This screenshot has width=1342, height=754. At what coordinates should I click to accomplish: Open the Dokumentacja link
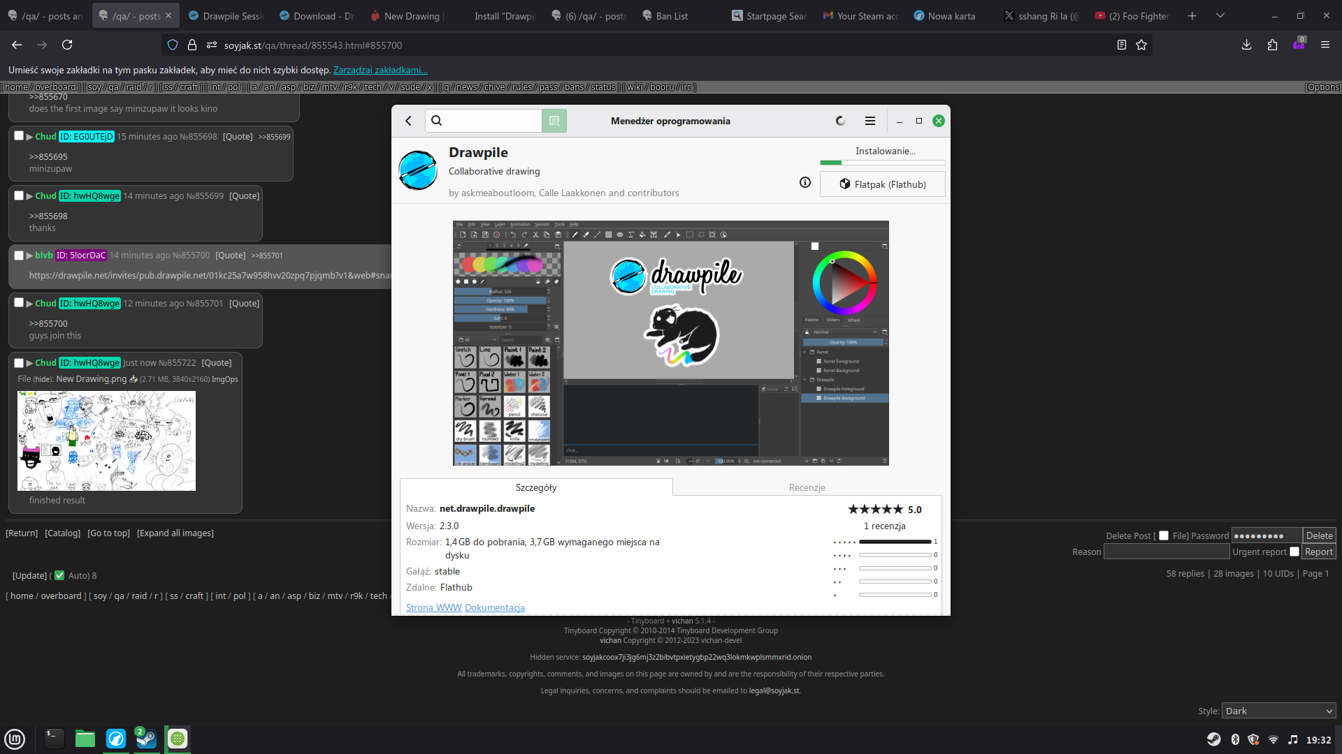(x=494, y=607)
